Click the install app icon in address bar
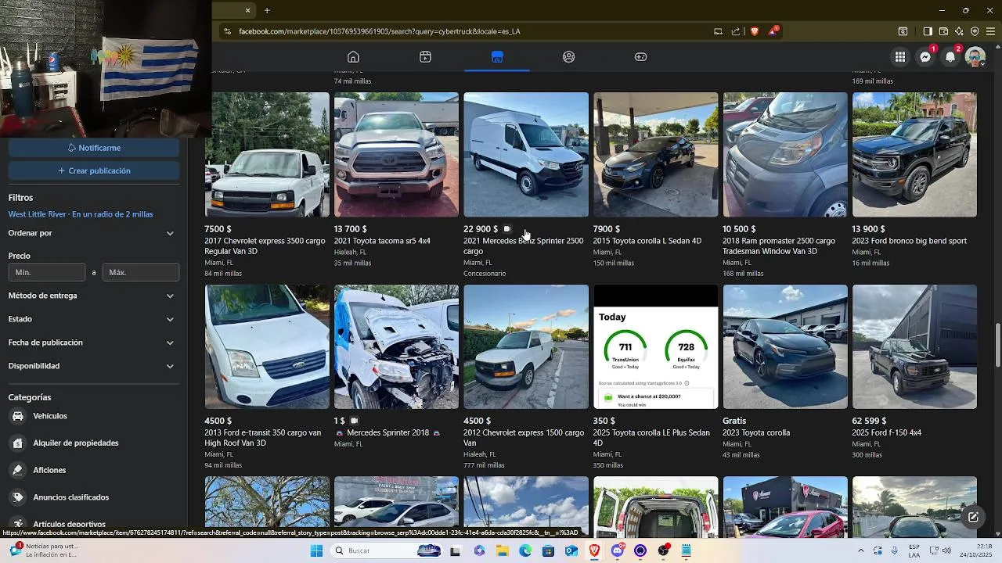This screenshot has height=563, width=1002. click(x=718, y=31)
